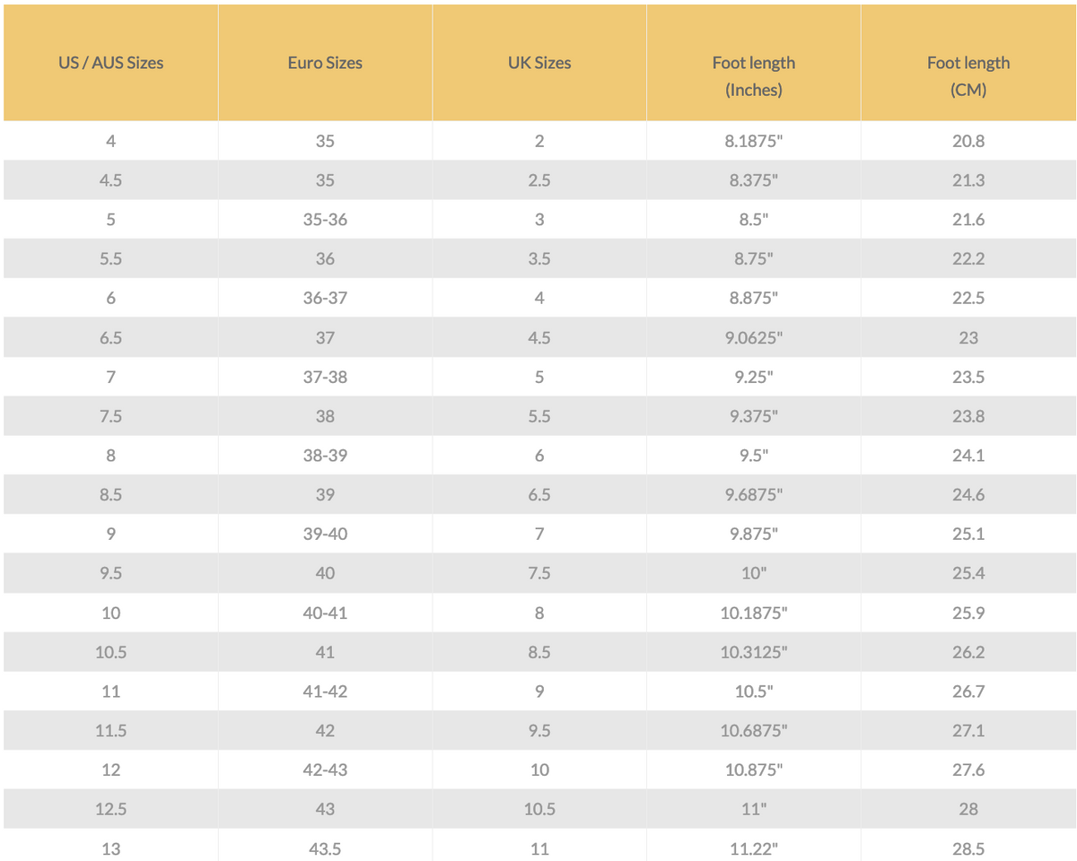The width and height of the screenshot is (1077, 861).
Task: Click the Euro Sizes column header
Action: click(325, 63)
